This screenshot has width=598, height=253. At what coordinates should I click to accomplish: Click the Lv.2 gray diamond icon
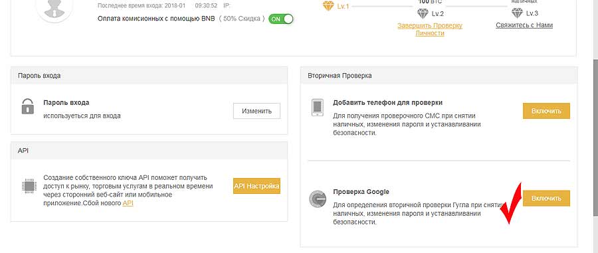pyautogui.click(x=423, y=14)
